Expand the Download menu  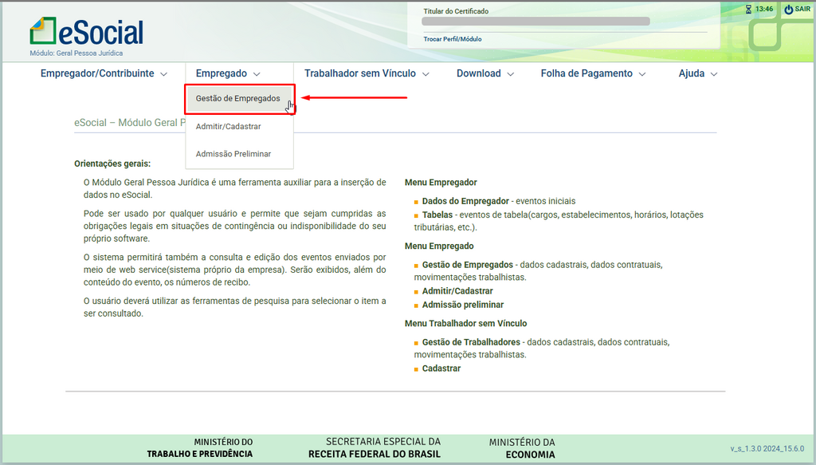[485, 73]
